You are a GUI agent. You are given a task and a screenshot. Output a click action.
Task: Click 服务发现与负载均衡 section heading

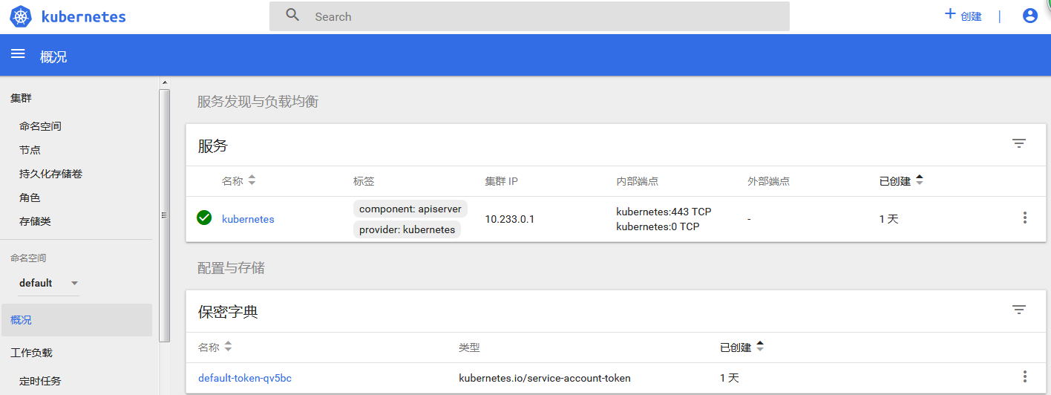tap(258, 102)
